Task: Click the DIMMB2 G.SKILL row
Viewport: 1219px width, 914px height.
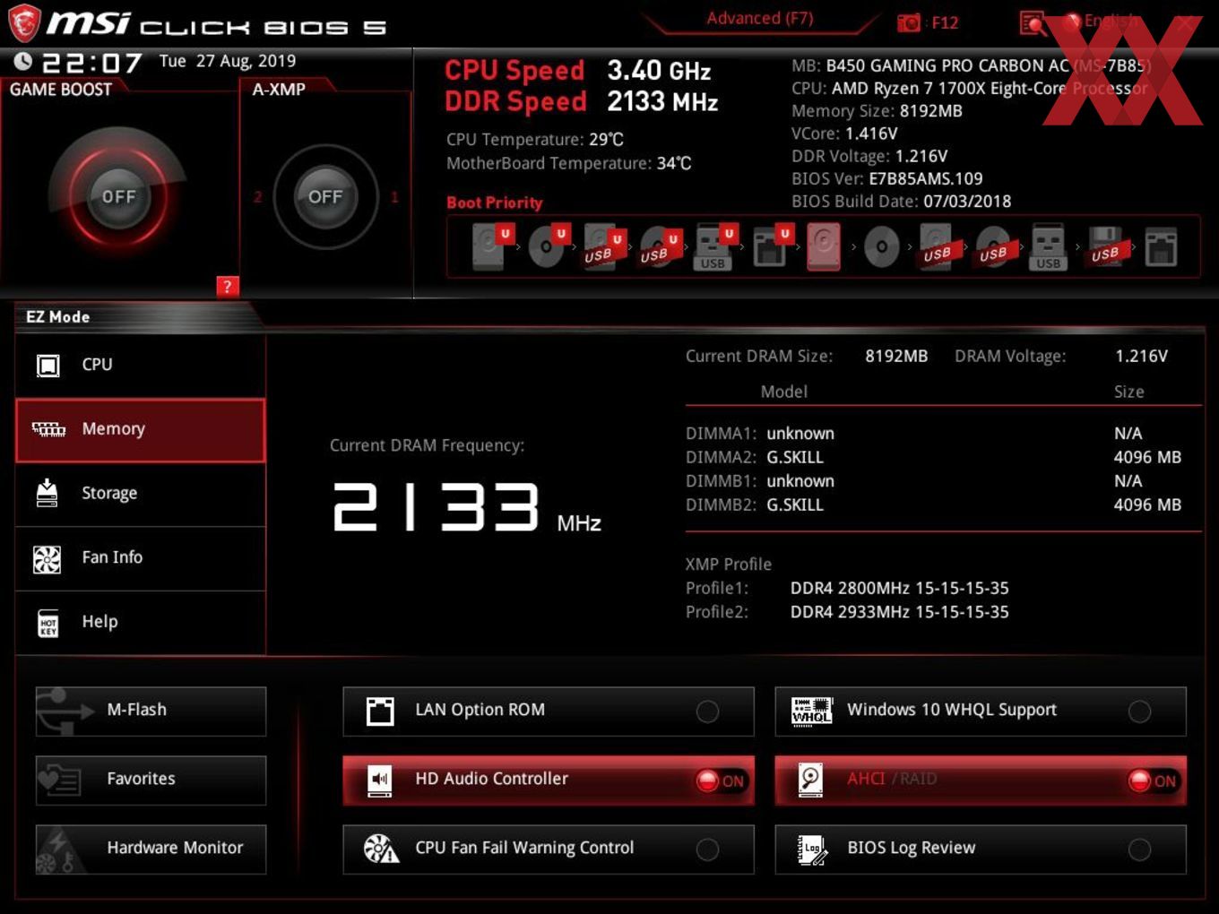Action: click(x=933, y=504)
